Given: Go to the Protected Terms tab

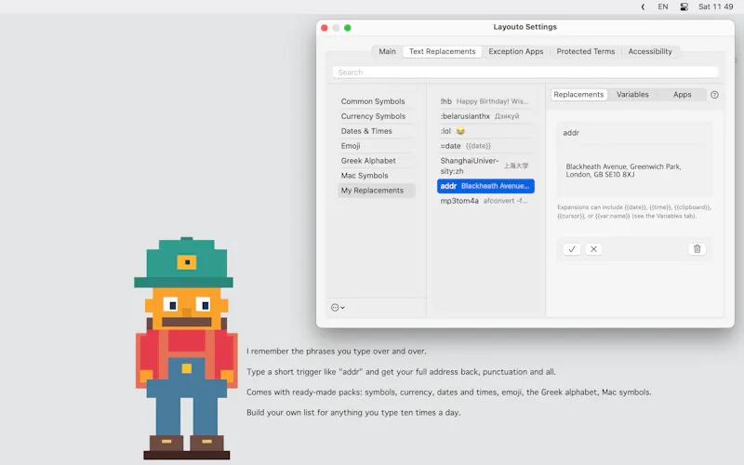Looking at the screenshot, I should (586, 51).
